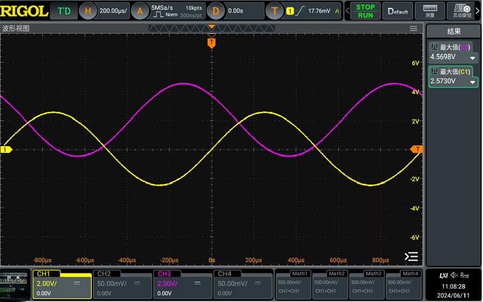Click the 波形视图 waveform view title
The width and height of the screenshot is (483, 302).
coord(16,28)
